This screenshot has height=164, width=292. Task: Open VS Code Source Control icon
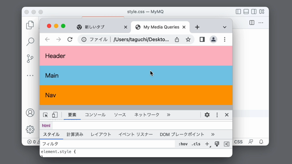pyautogui.click(x=30, y=59)
